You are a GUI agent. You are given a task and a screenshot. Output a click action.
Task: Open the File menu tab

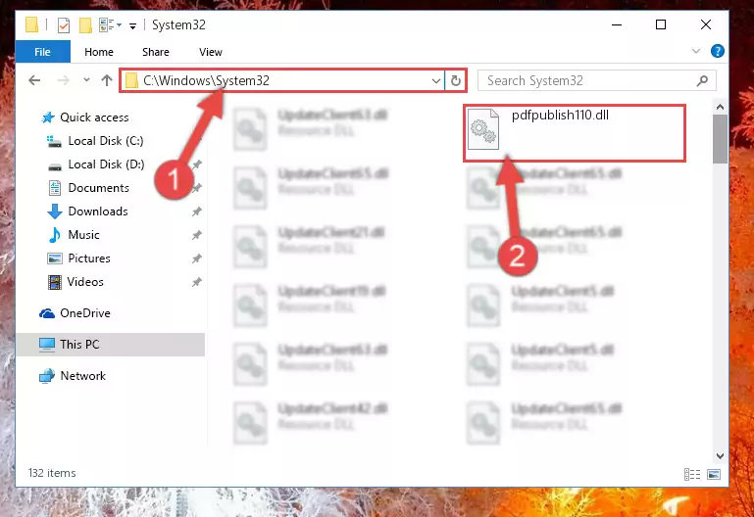click(x=43, y=52)
